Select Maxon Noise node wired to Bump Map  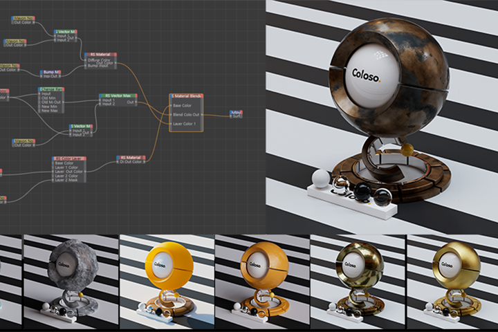click(x=9, y=68)
